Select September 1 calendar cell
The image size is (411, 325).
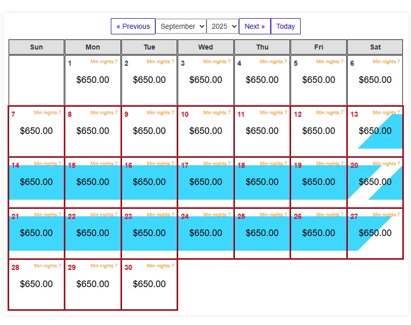[93, 80]
